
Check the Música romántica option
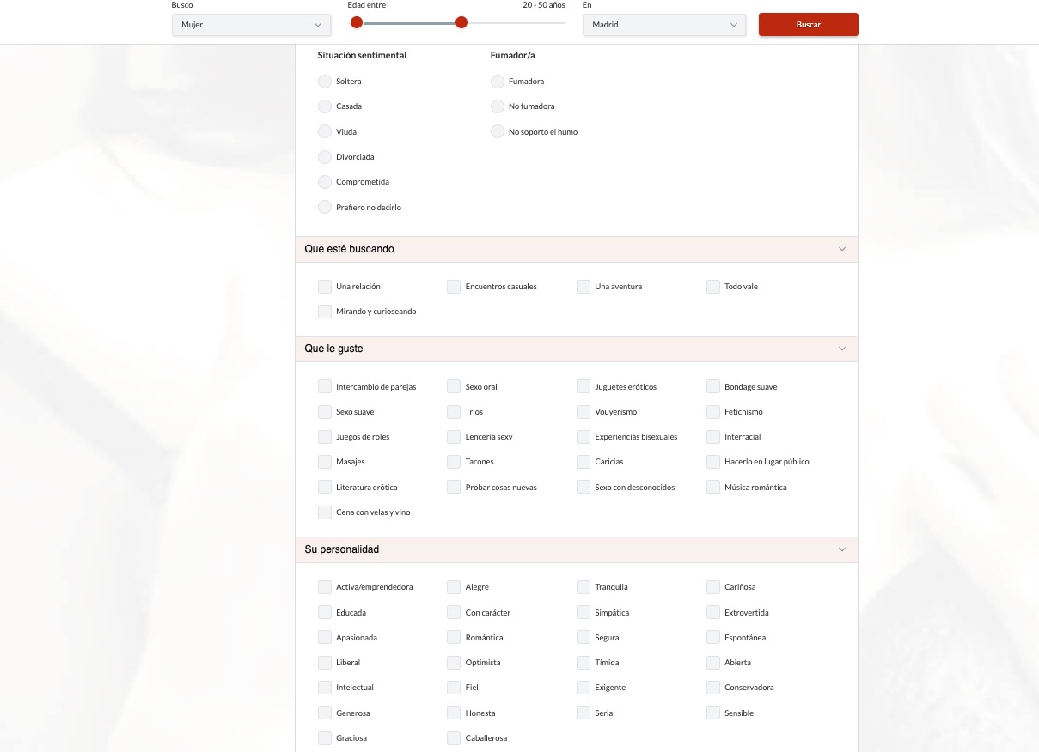(x=713, y=488)
